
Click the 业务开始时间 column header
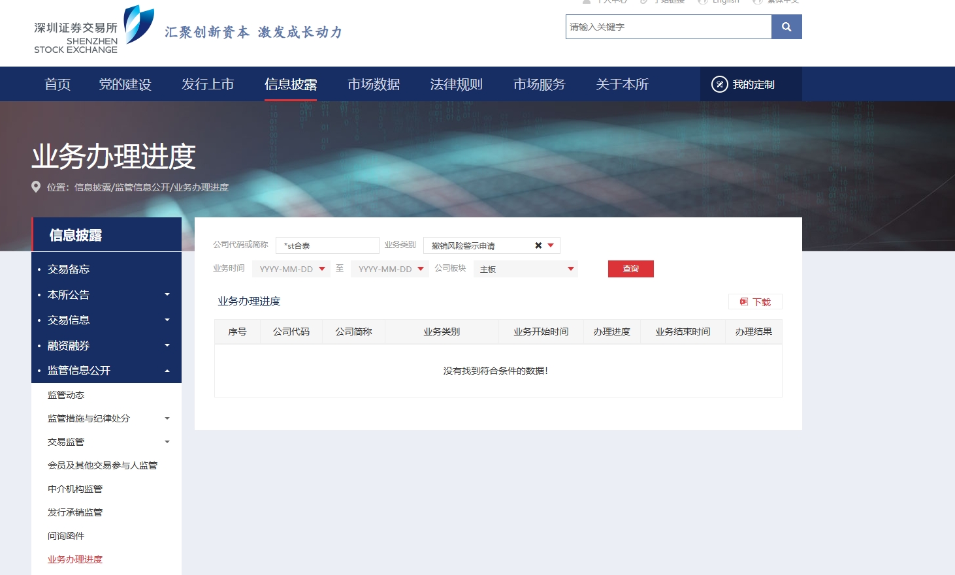point(541,332)
